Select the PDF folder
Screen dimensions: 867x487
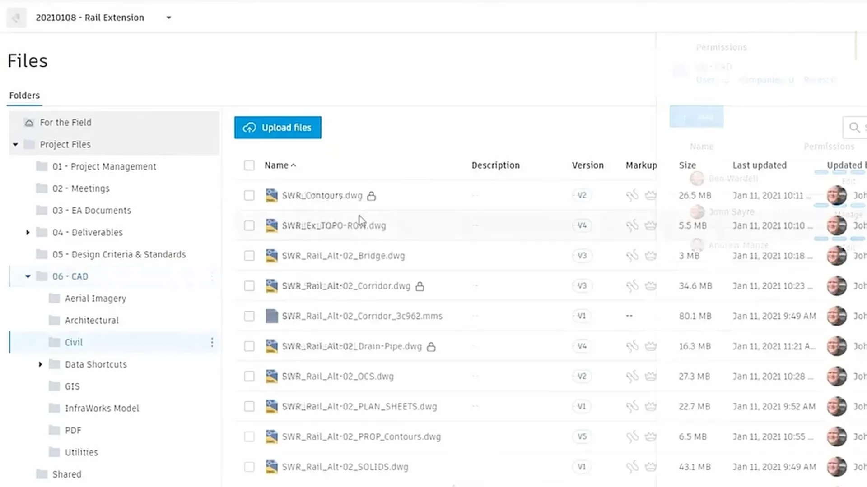(73, 431)
